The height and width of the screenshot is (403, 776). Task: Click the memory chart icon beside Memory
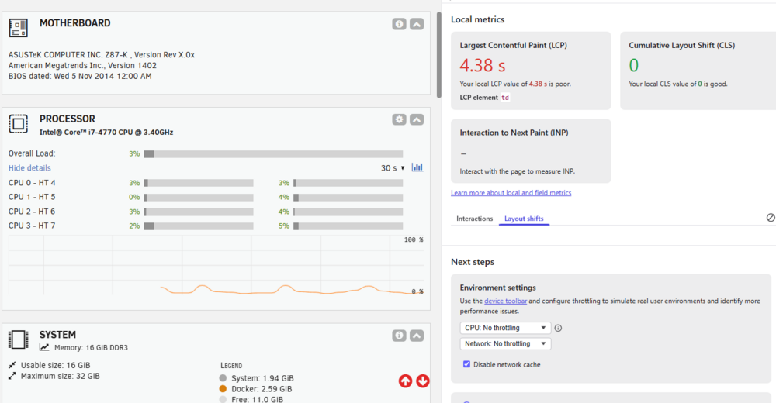[x=44, y=347]
